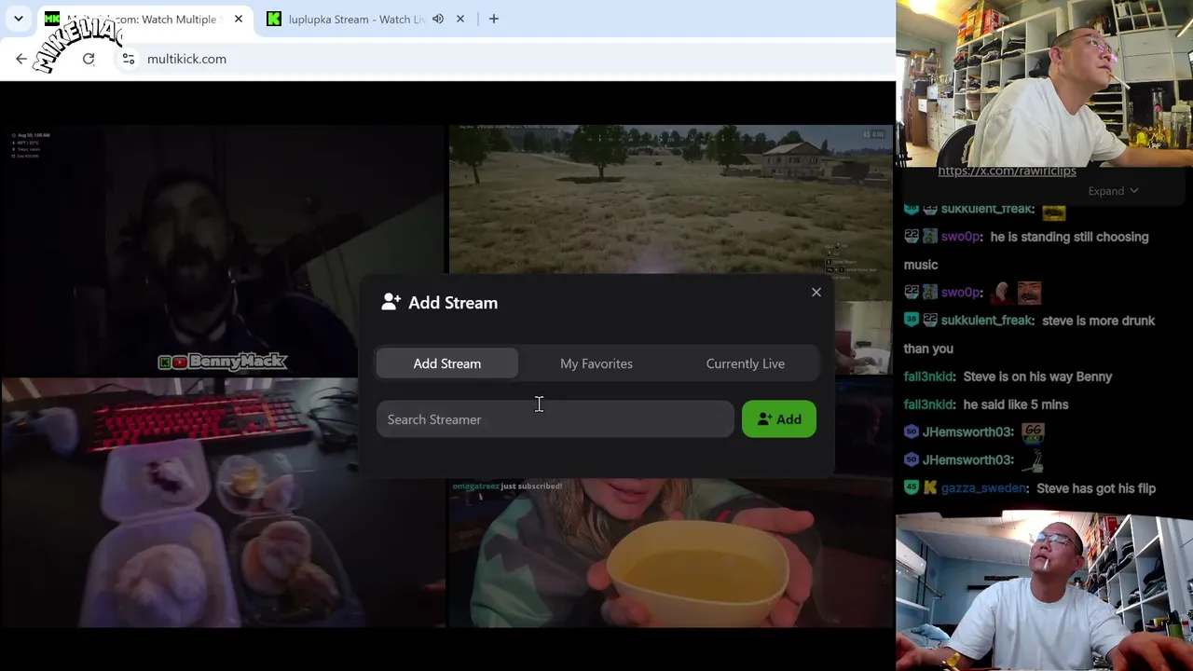Click the multikick.com address bar
The width and height of the screenshot is (1193, 671).
click(x=503, y=59)
